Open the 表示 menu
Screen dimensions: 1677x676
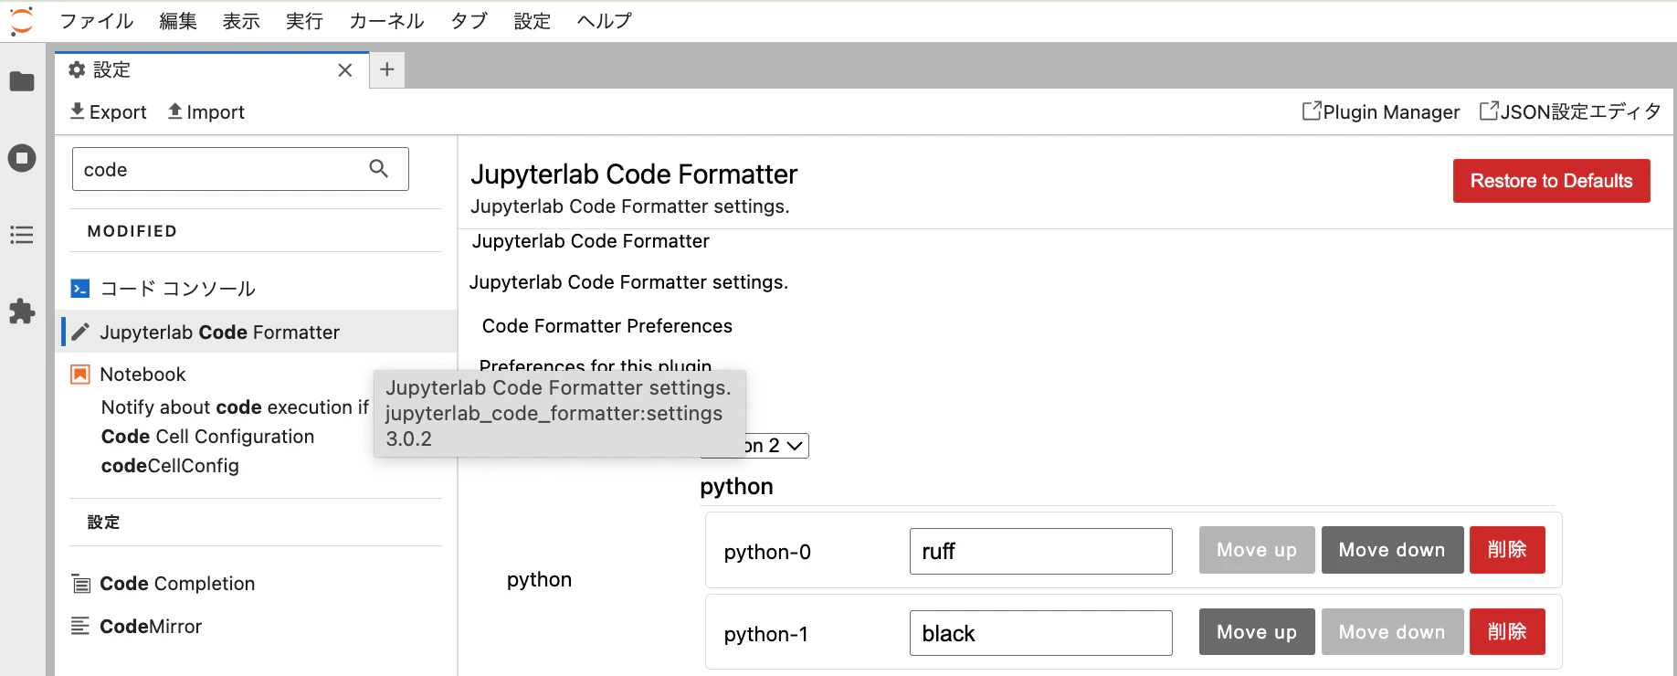[242, 20]
